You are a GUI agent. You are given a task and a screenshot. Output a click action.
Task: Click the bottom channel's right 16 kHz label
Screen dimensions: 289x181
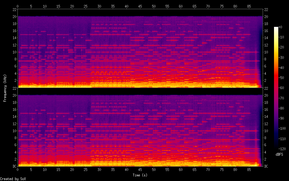[x=266, y=110]
